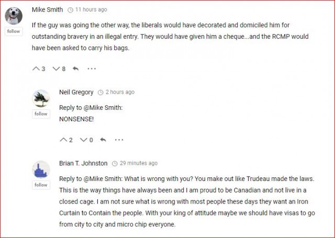Follow Mike Smith
This screenshot has width=335, height=238.
[14, 31]
